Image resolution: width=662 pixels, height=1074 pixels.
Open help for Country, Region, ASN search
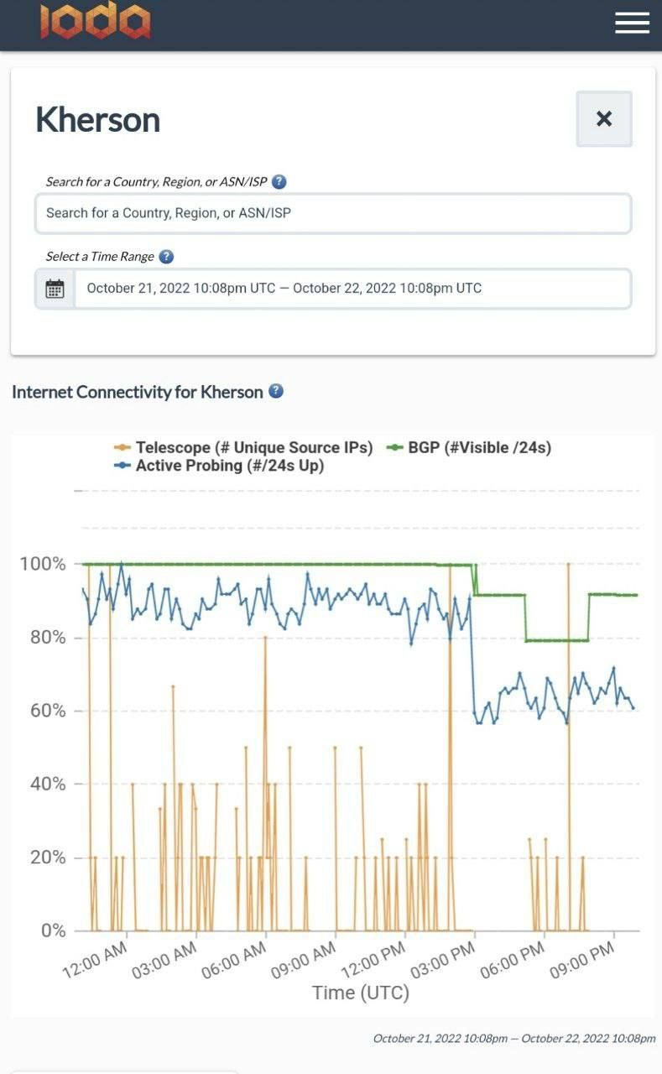(x=279, y=181)
